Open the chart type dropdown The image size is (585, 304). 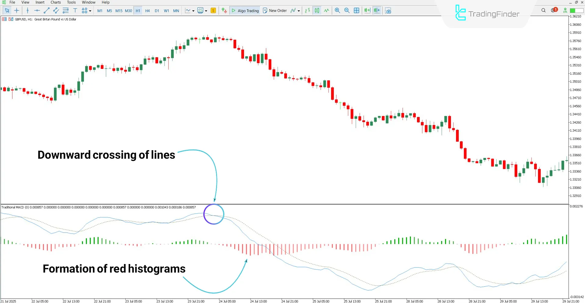tap(193, 11)
